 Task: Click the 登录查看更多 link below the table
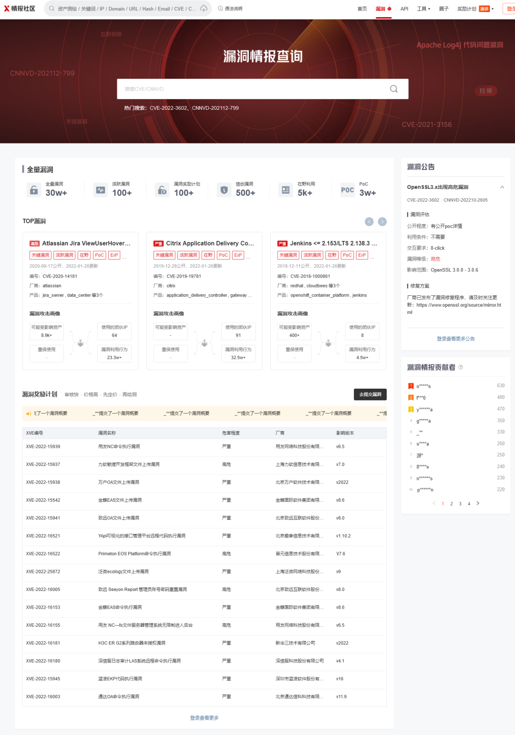[x=205, y=718]
